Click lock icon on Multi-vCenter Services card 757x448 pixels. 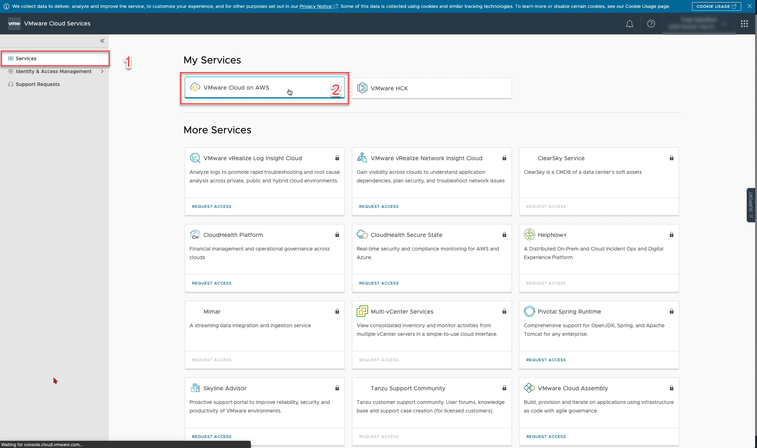coord(504,311)
